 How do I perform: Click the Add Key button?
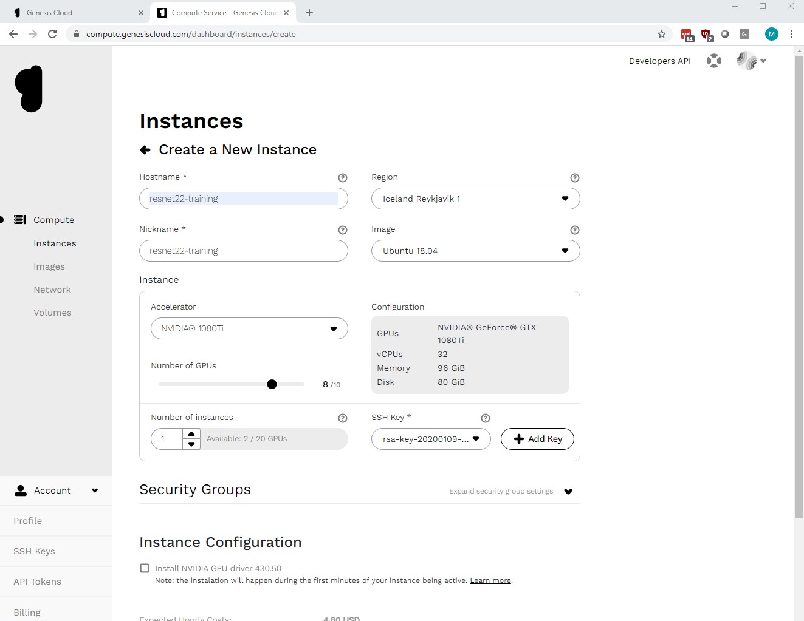click(x=537, y=439)
